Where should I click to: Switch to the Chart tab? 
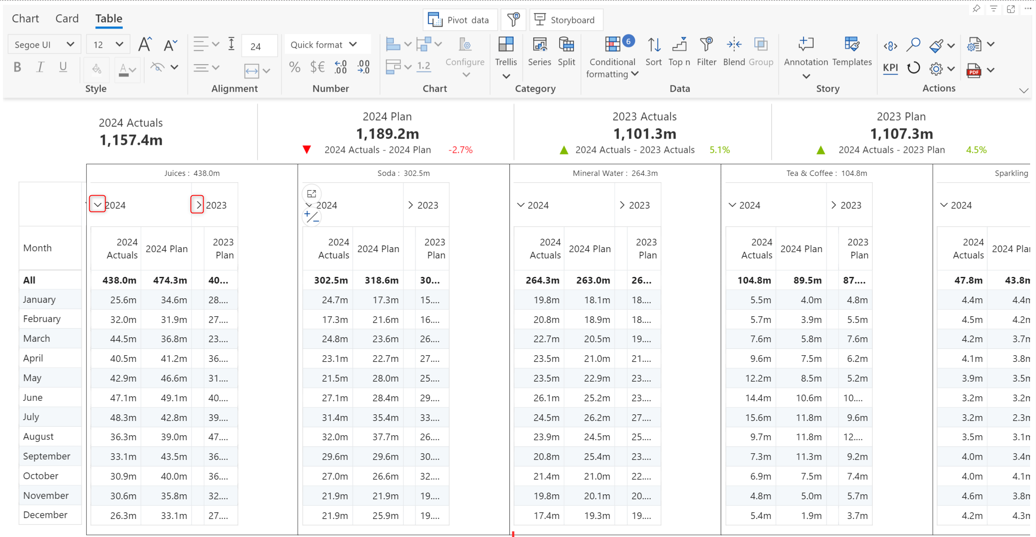tap(25, 18)
